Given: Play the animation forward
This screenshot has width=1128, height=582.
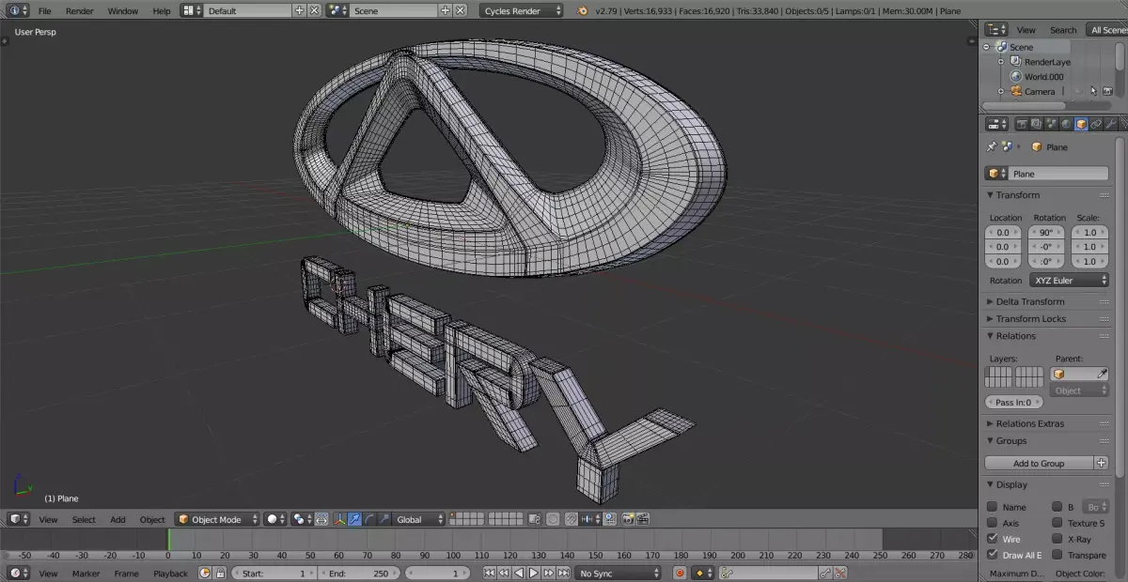Looking at the screenshot, I should click(x=533, y=573).
